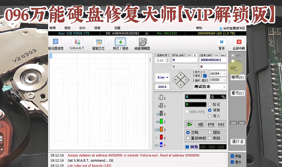Click the right small gray indicator above 通行证
This screenshot has height=167, width=282.
click(x=242, y=123)
